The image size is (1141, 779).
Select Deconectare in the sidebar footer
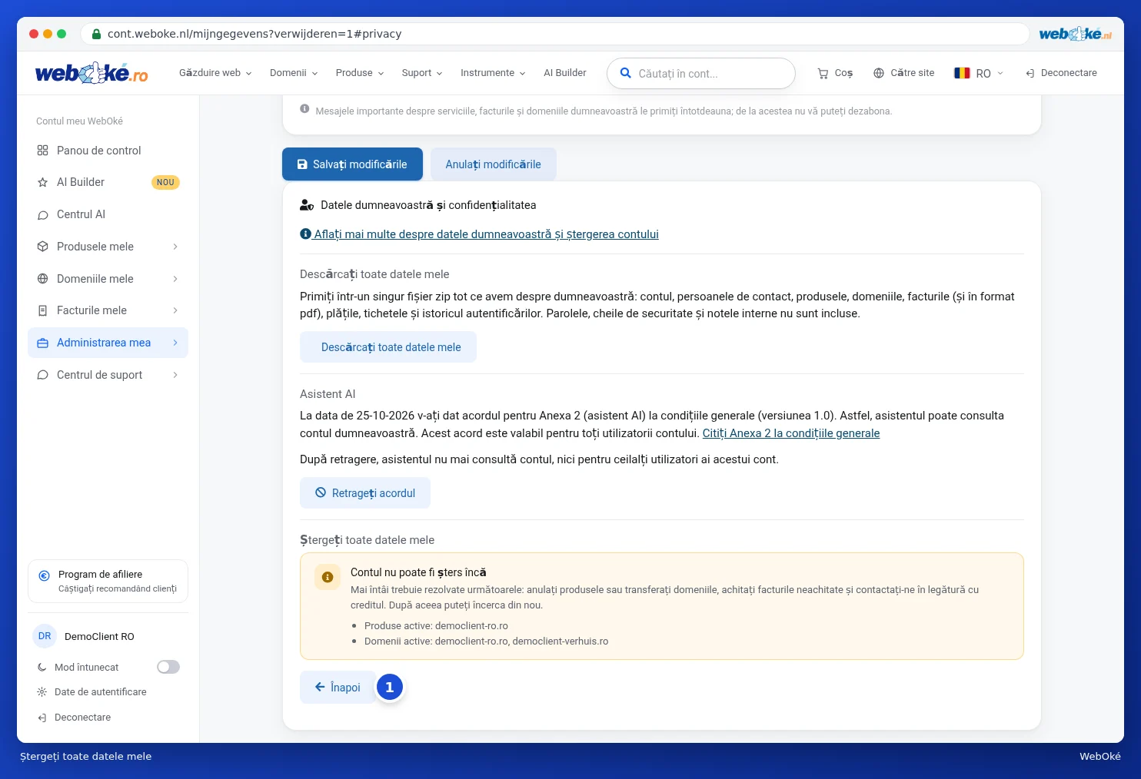pos(82,718)
